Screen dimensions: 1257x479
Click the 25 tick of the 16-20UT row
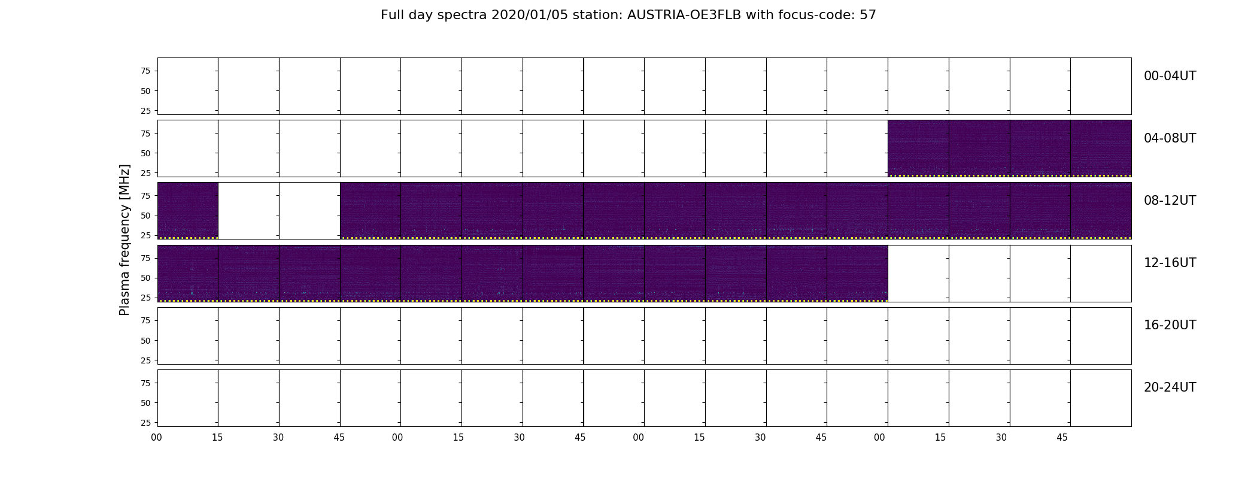(145, 360)
